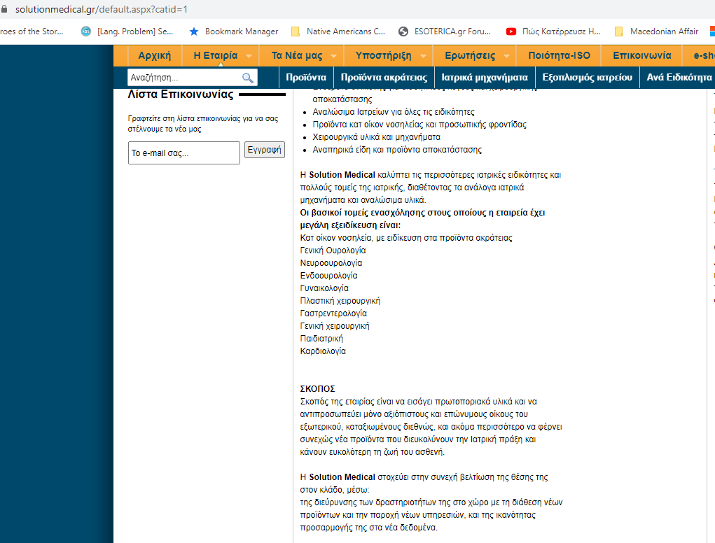Select Εξοπλισμός ιατρείου in navigation
Viewport: 715px width, 543px height.
coord(588,78)
